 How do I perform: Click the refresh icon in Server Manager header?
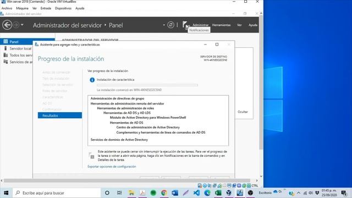pyautogui.click(x=170, y=25)
